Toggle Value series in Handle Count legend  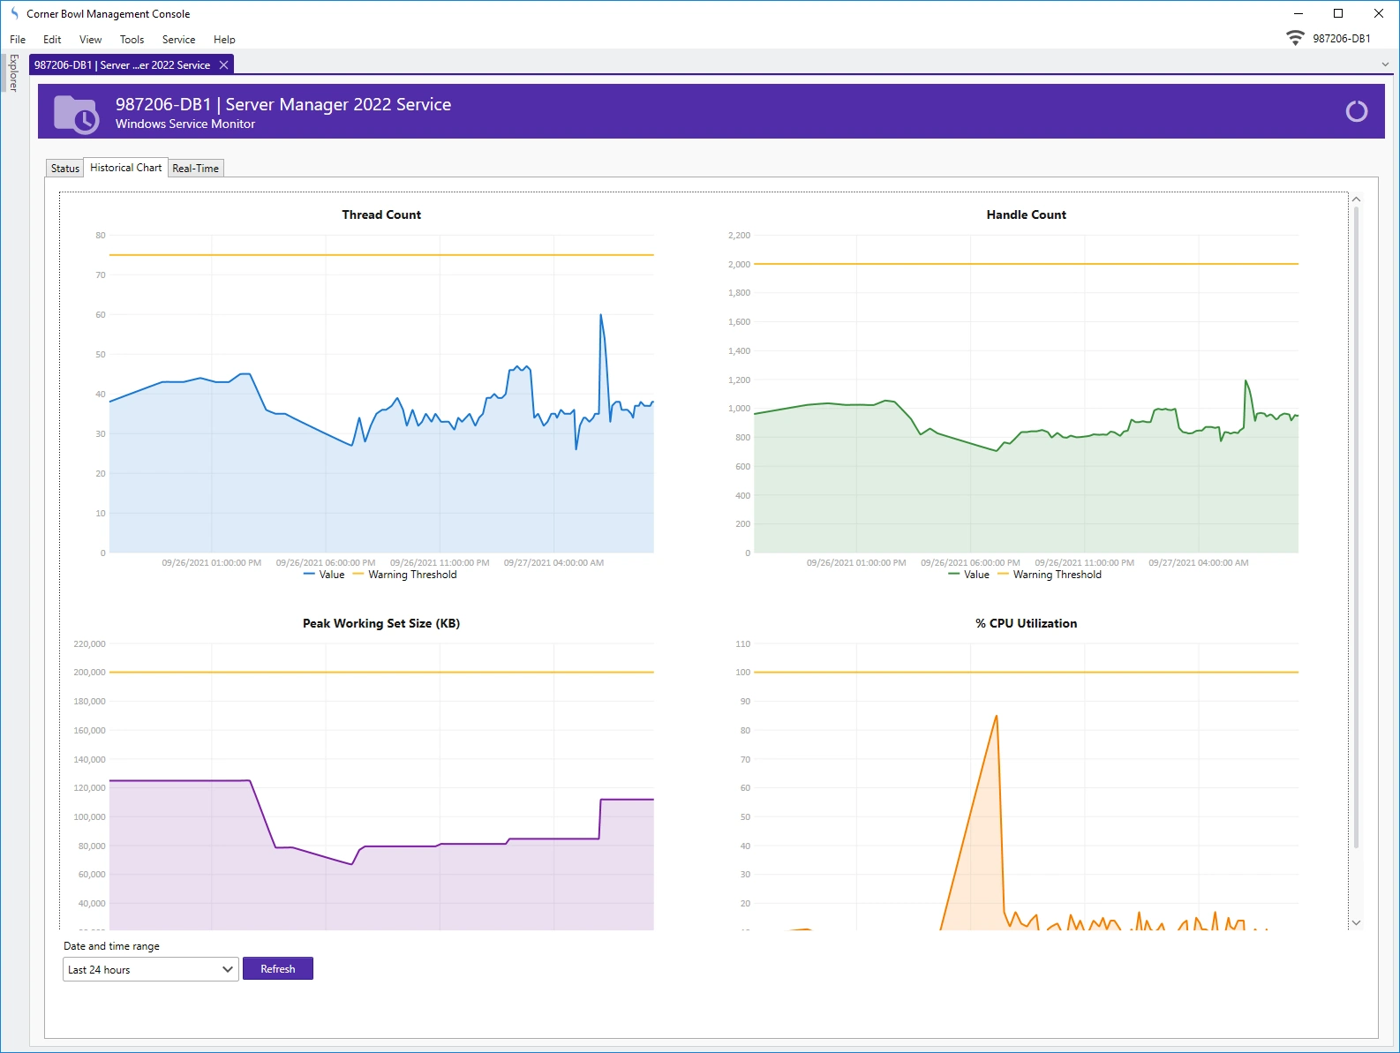pos(968,575)
